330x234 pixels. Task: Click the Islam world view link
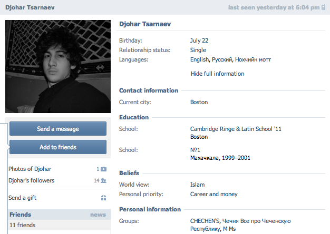(x=197, y=185)
